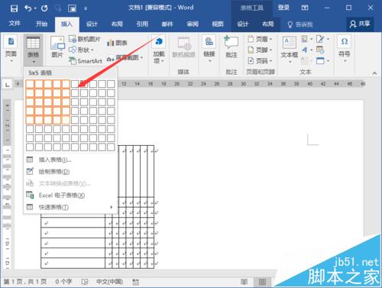The image size is (382, 288).
Task: Save the document with the floppy disk icon
Action: 14,8
